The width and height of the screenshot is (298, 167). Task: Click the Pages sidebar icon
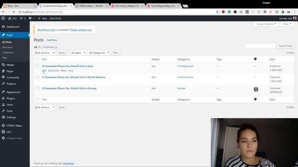[3, 71]
